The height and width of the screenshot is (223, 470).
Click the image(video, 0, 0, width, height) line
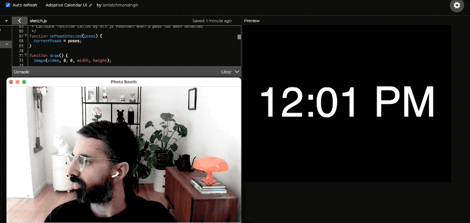[72, 60]
